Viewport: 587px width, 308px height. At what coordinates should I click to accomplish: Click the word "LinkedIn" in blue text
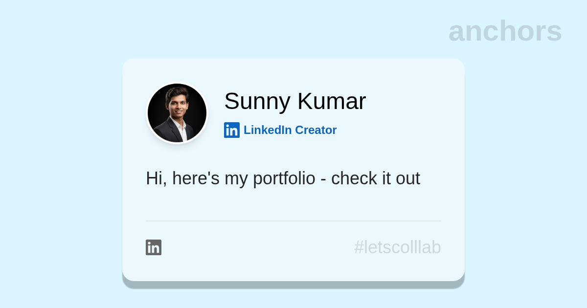click(x=267, y=130)
